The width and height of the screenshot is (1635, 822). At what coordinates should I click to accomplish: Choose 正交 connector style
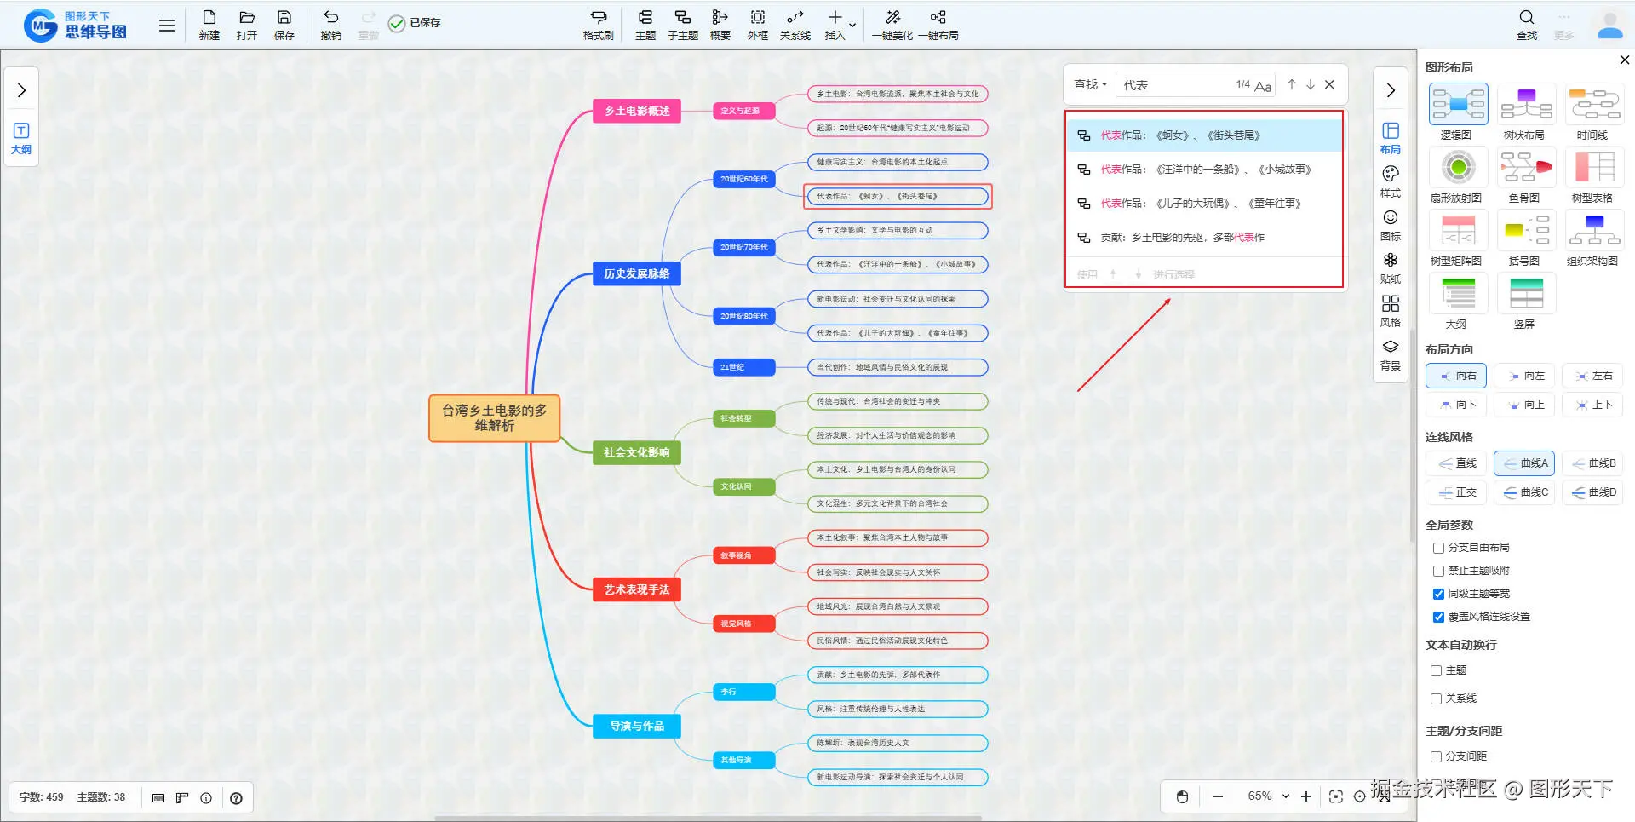click(1456, 492)
